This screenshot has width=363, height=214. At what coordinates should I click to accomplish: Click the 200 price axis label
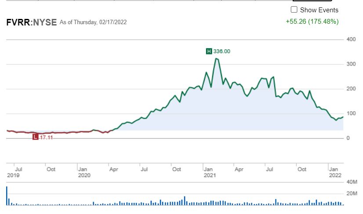(351, 89)
